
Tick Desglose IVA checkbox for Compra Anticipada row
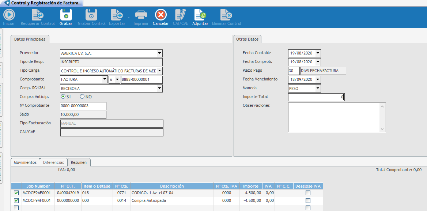pyautogui.click(x=308, y=200)
